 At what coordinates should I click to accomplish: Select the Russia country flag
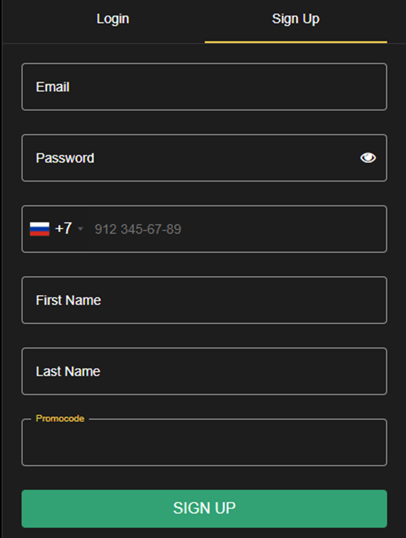point(39,228)
